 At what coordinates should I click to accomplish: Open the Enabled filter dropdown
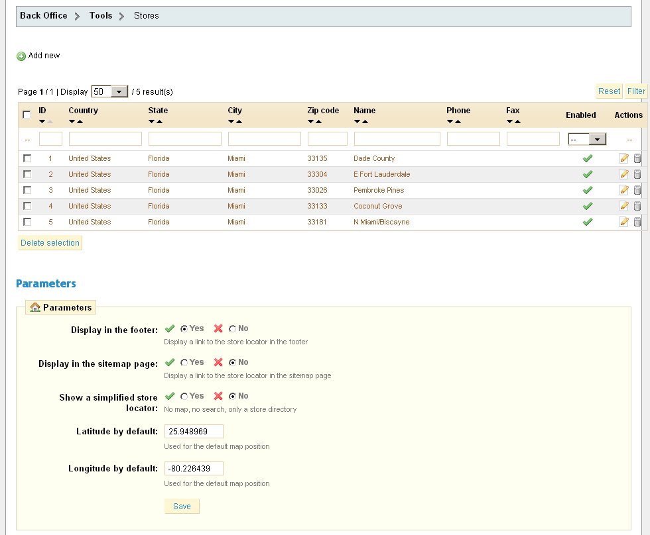click(587, 139)
